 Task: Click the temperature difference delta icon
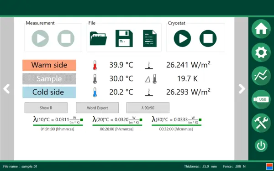click(151, 79)
